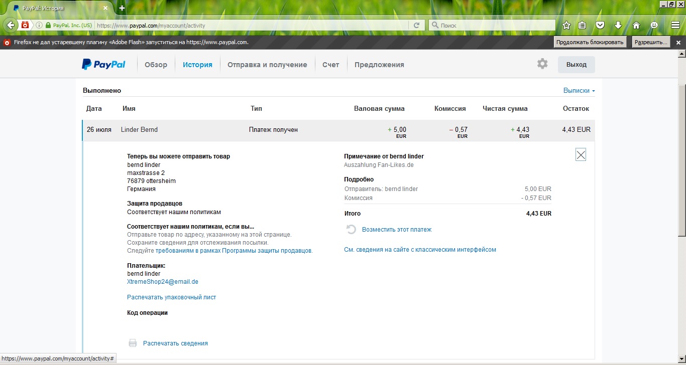Close the transaction details panel

coord(581,155)
